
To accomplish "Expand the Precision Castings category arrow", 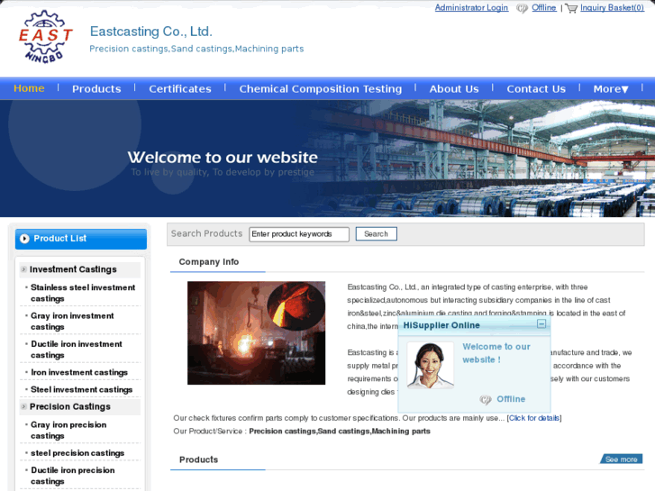I will click(23, 406).
